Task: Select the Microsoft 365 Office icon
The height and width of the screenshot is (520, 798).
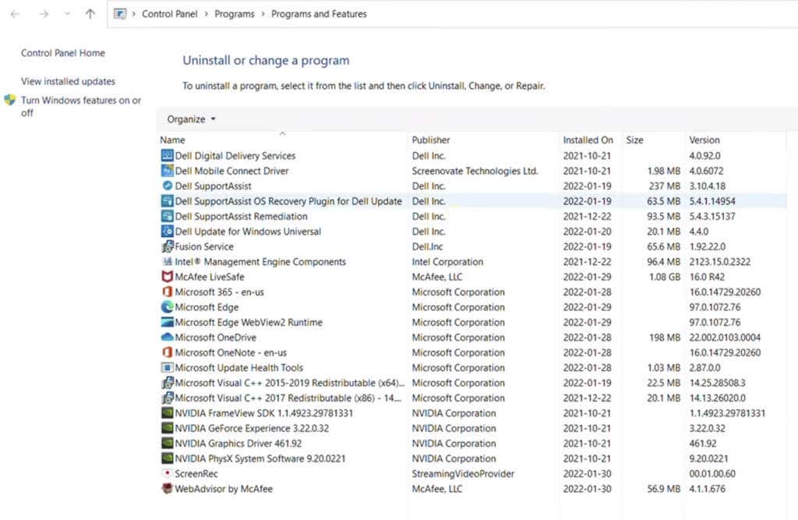Action: click(x=167, y=292)
